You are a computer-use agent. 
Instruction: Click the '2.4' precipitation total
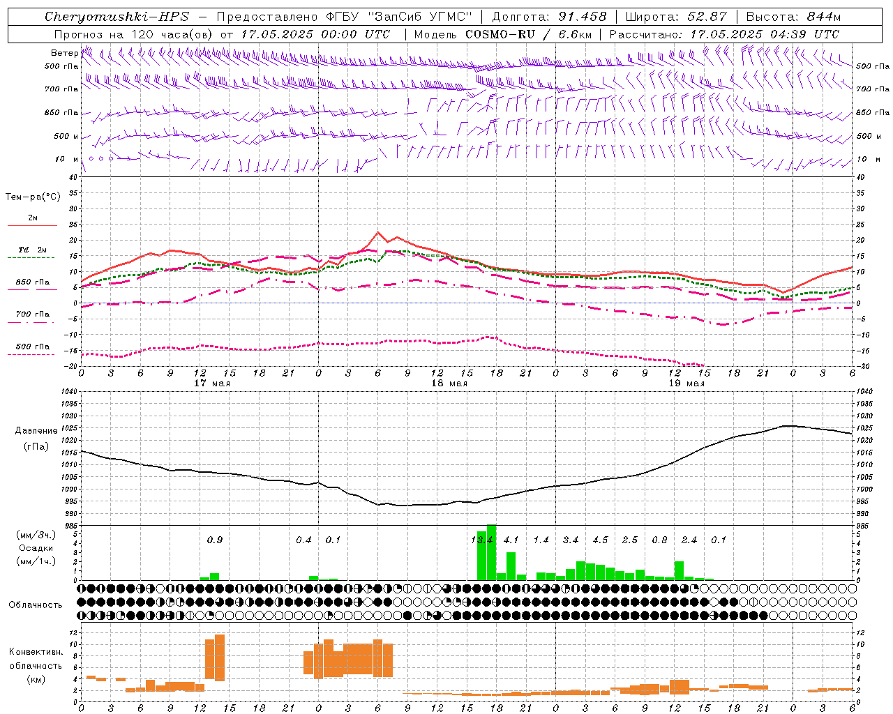tap(689, 540)
